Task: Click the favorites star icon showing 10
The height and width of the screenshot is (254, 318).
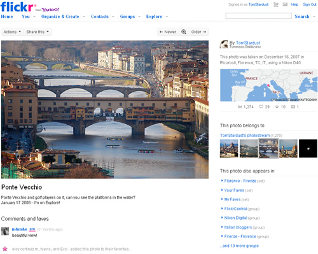Action: point(277,106)
